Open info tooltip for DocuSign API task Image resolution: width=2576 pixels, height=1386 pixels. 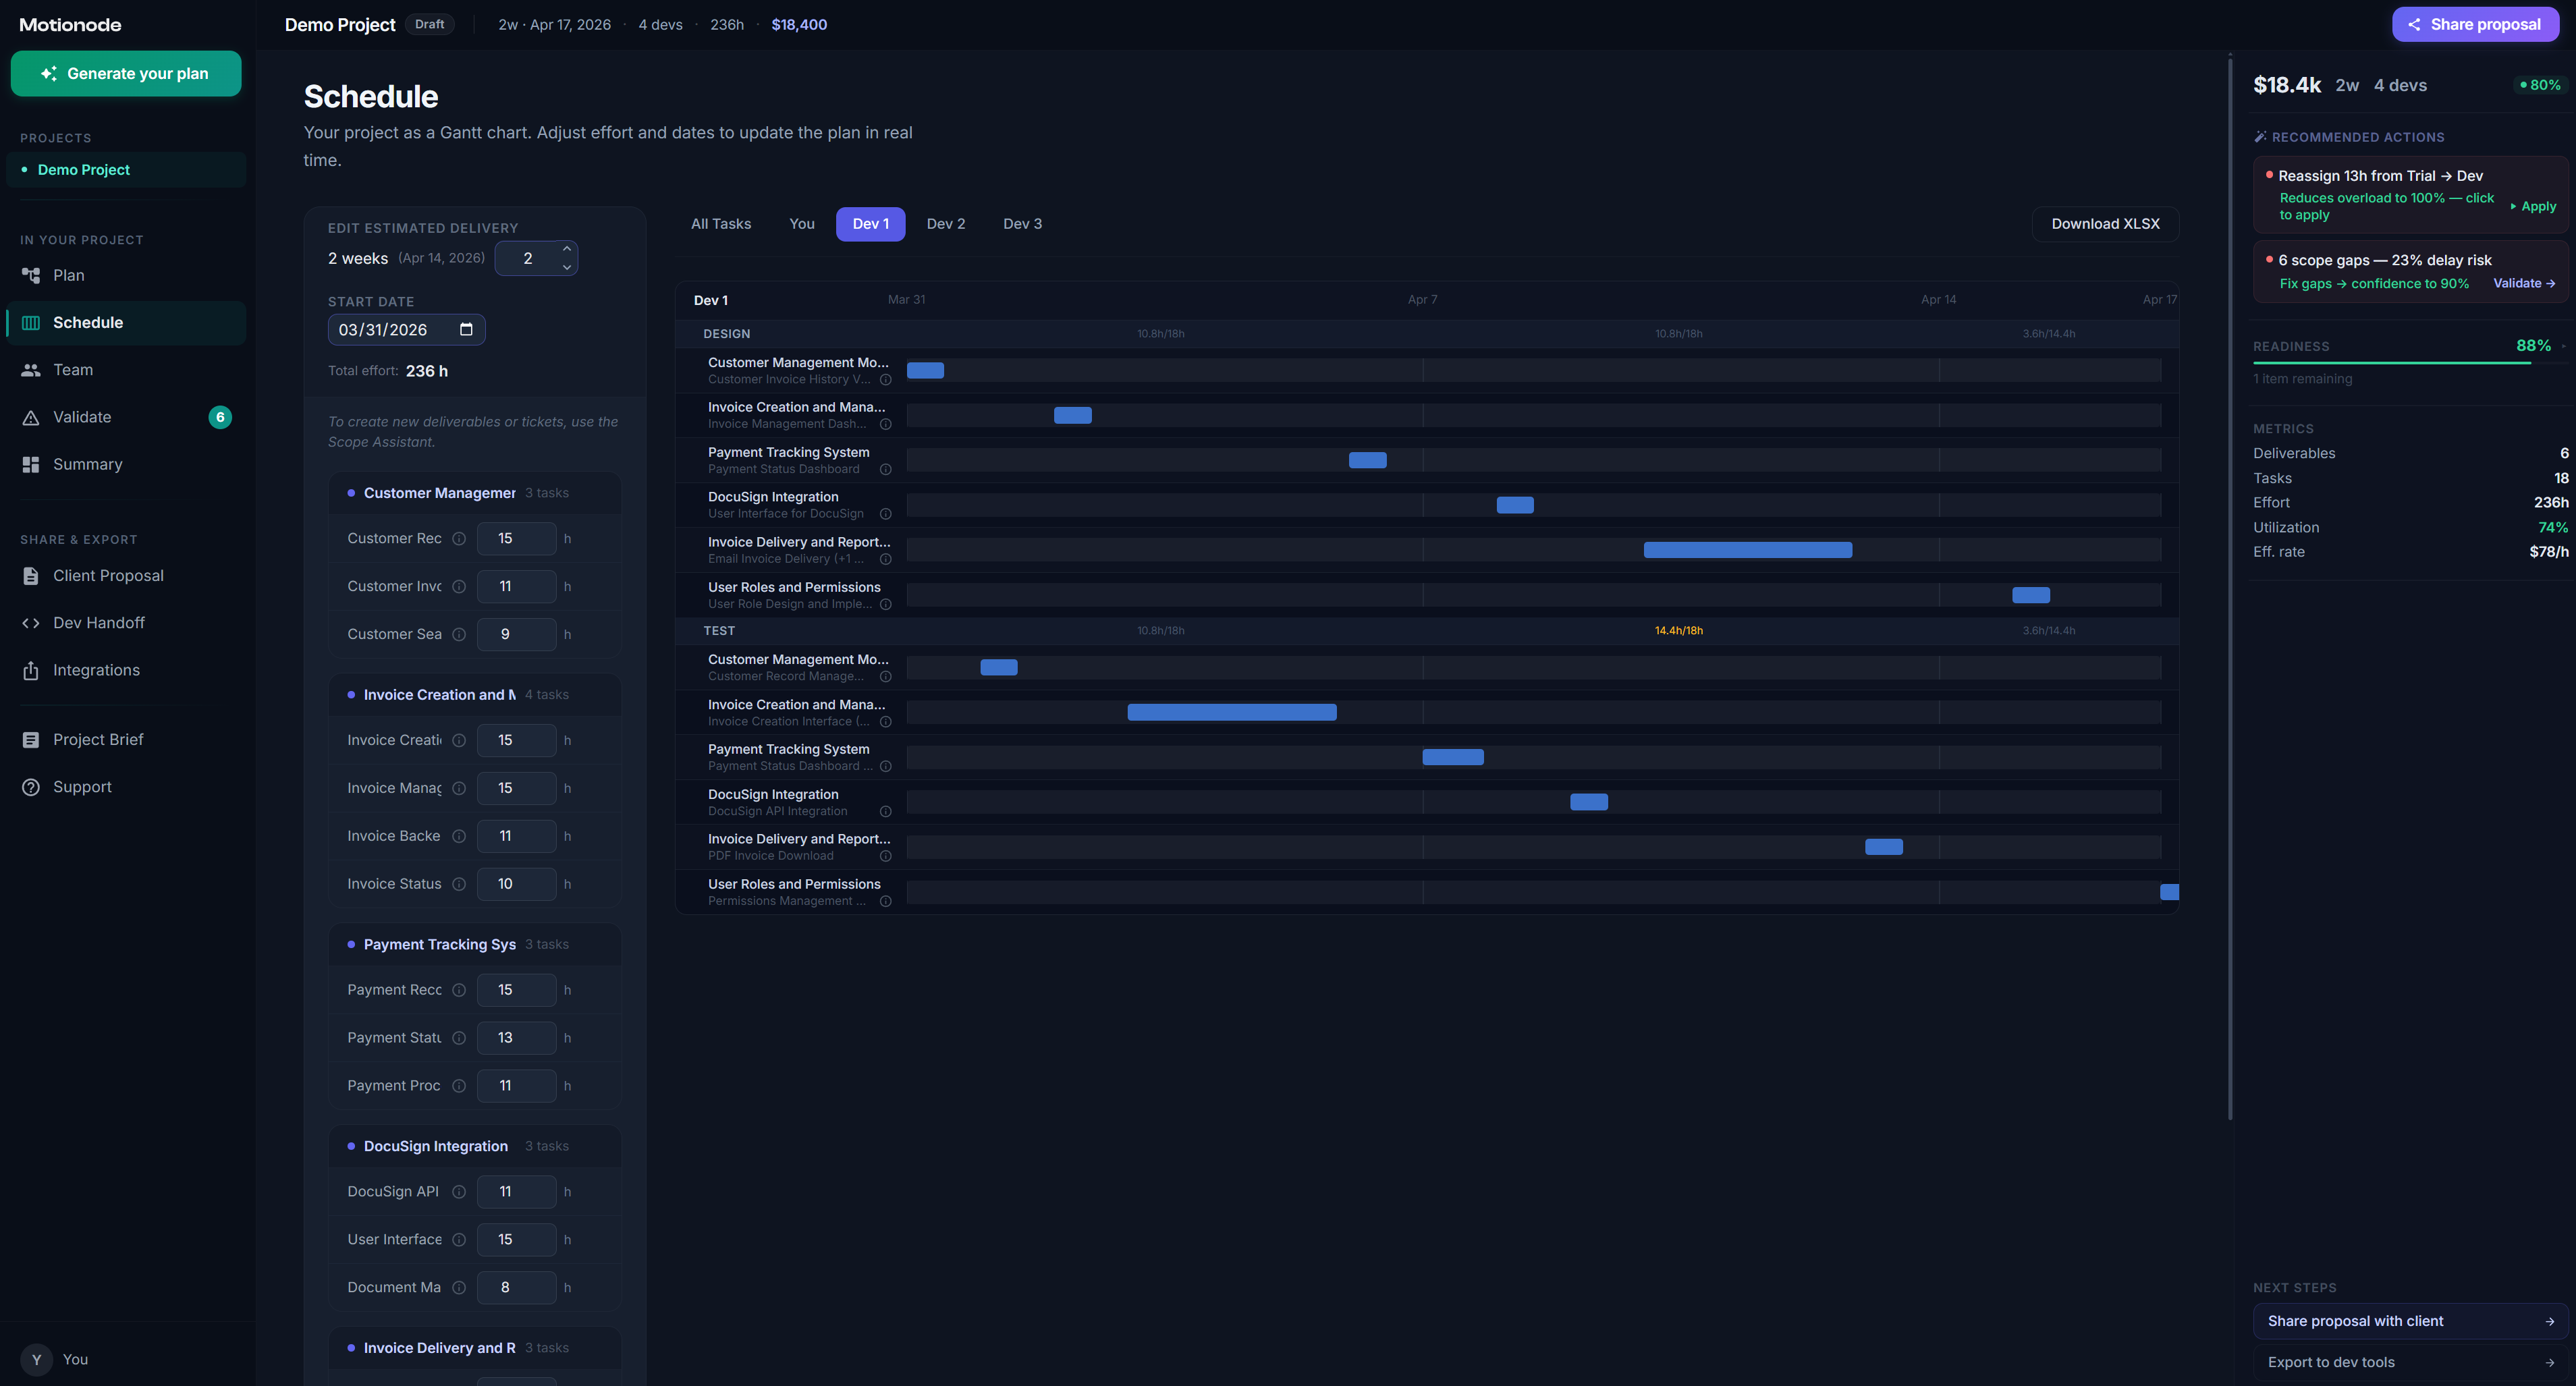tap(459, 1191)
